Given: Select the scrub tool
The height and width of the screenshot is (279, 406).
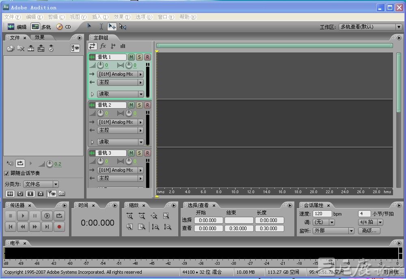Looking at the screenshot, I should (123, 26).
